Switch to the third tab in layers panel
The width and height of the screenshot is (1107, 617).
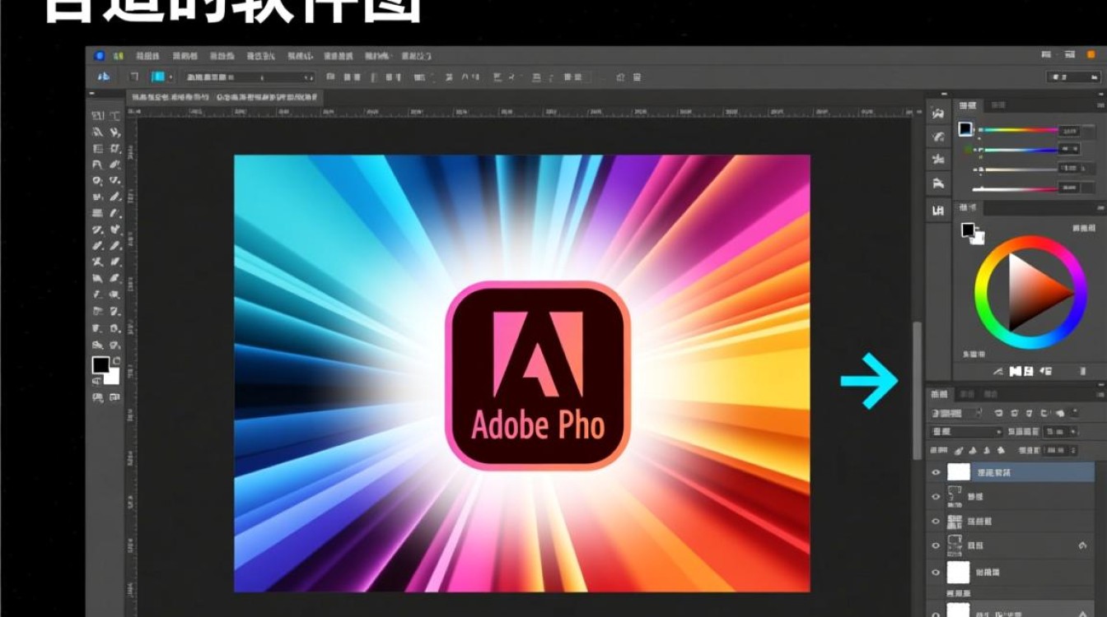[x=990, y=395]
